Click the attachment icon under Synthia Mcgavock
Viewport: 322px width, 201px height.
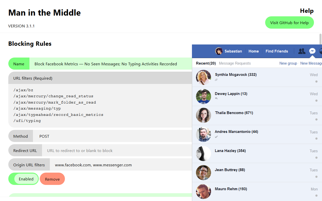click(216, 80)
